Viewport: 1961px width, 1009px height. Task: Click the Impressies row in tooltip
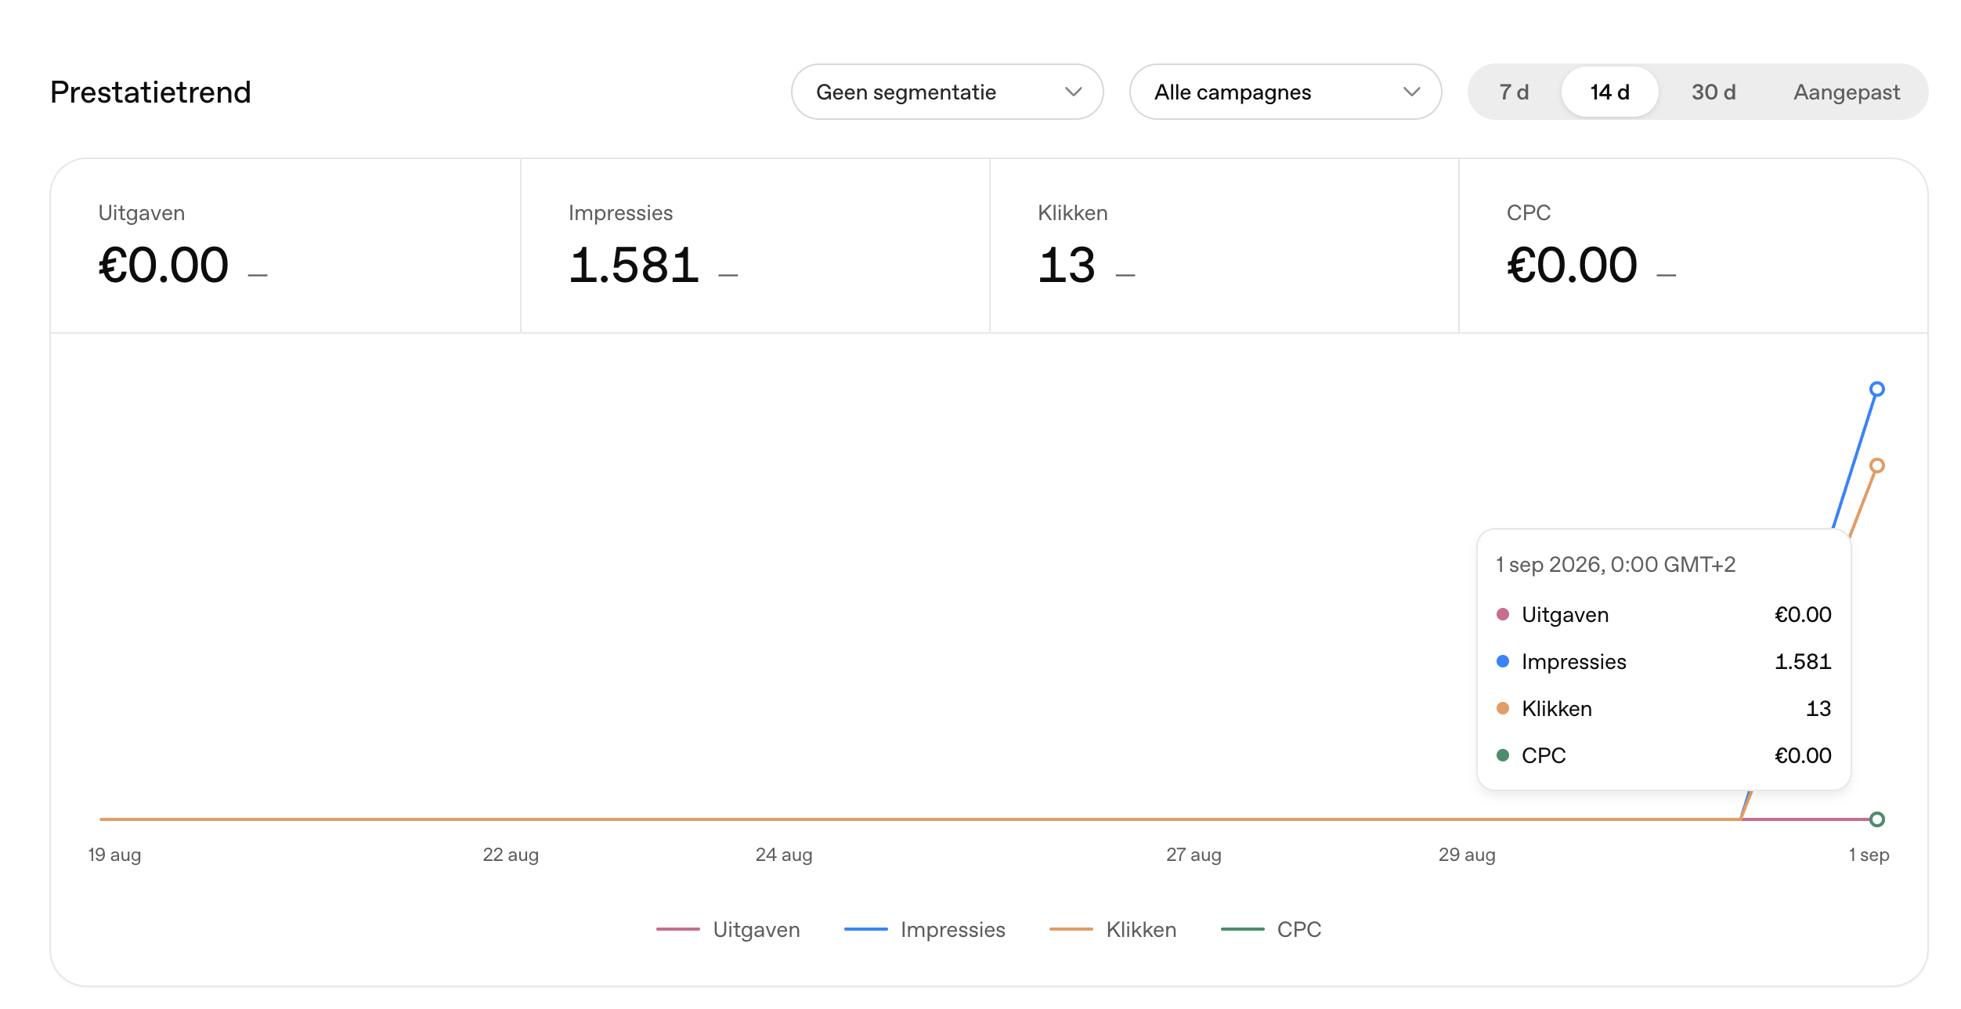point(1663,661)
